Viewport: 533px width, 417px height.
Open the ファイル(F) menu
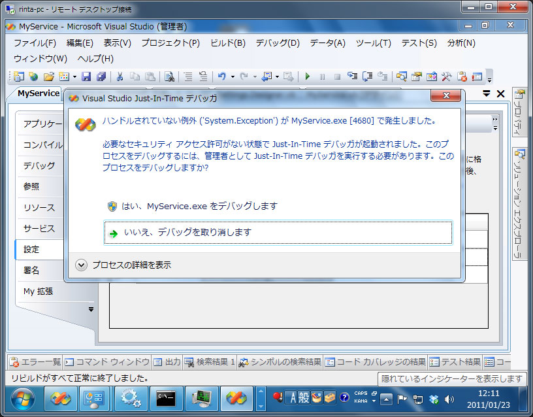click(35, 43)
